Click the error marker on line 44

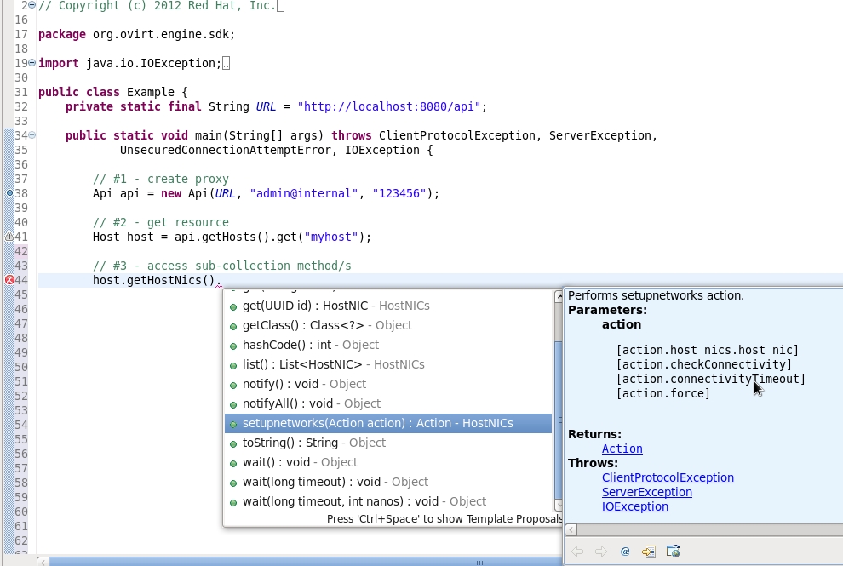click(x=9, y=280)
